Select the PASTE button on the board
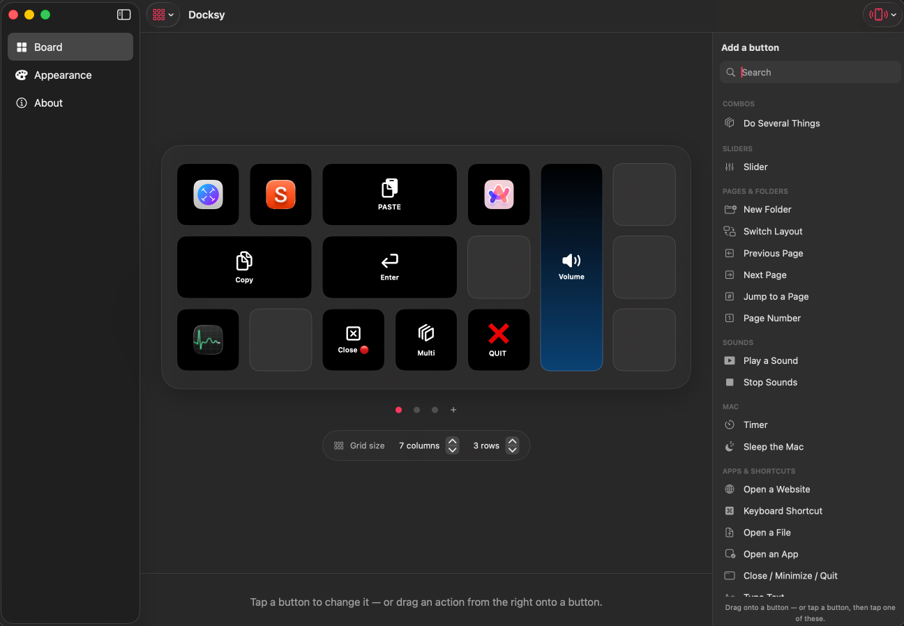The image size is (904, 626). point(389,194)
